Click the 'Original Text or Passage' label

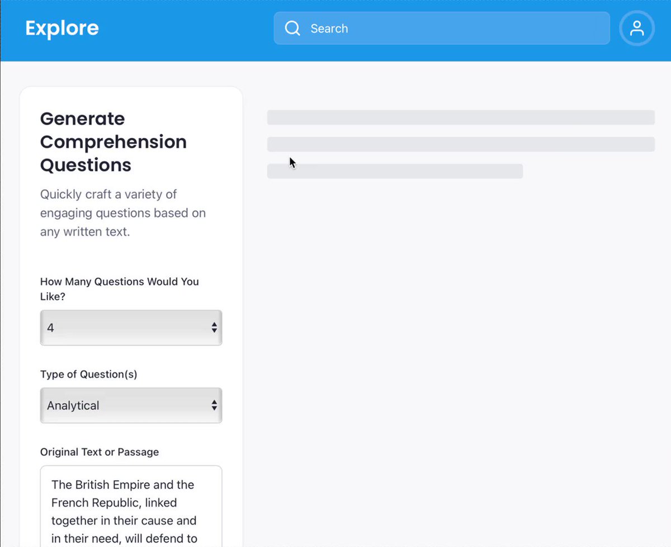[x=100, y=452]
